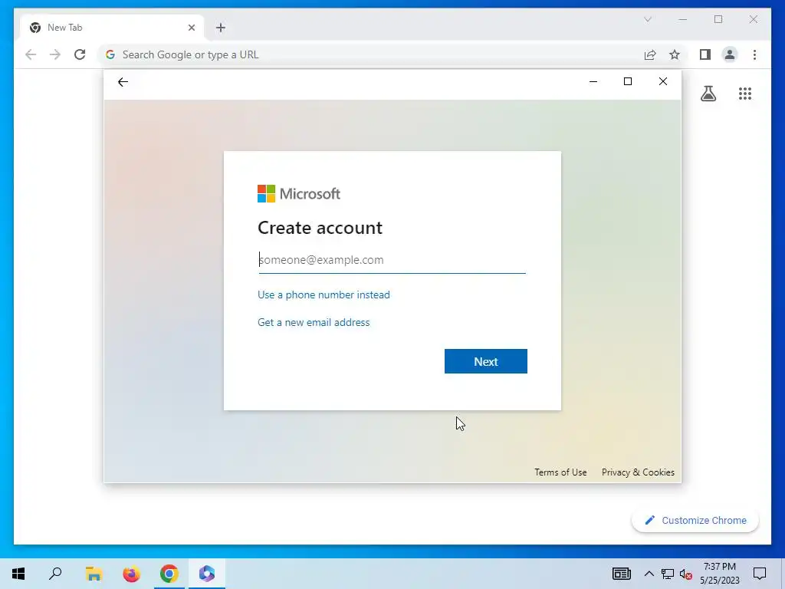Click the back arrow in the Microsoft sign-up window
The height and width of the screenshot is (589, 785).
coord(123,82)
